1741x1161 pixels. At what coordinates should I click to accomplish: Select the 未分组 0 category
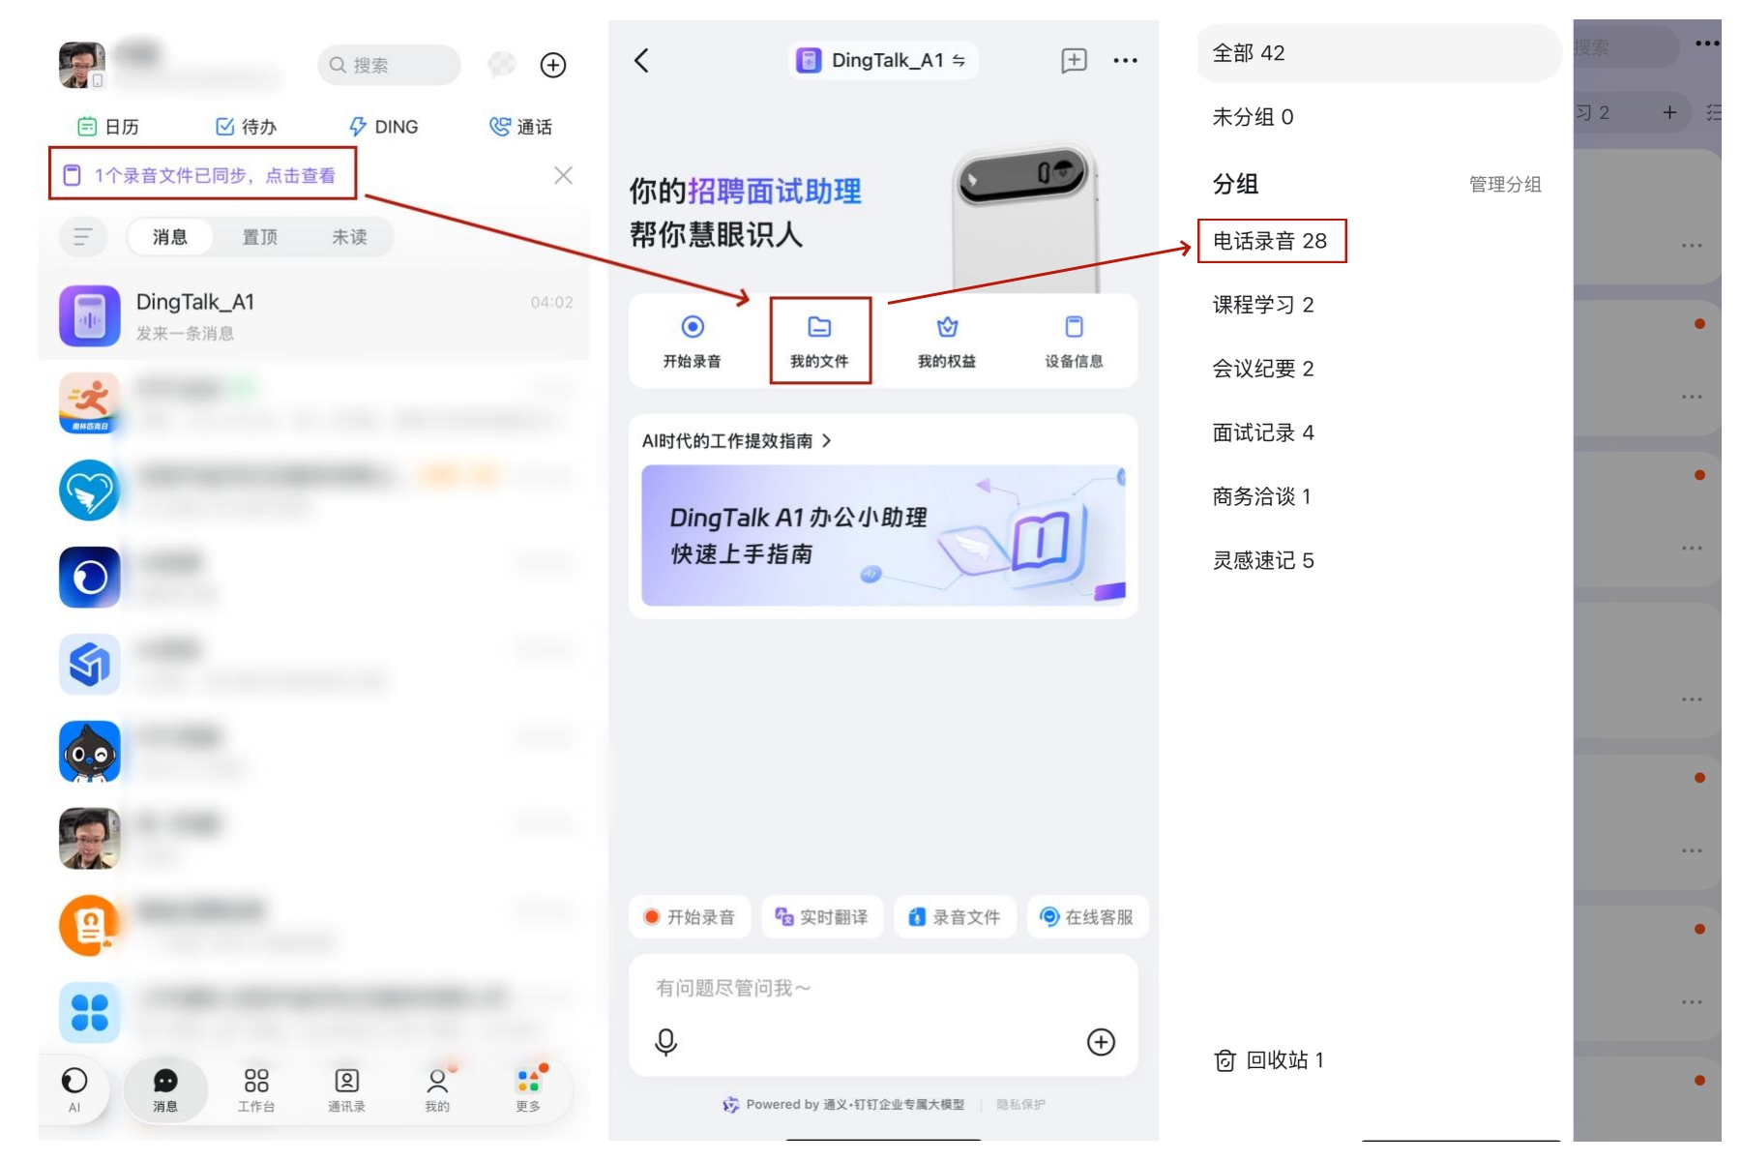pos(1254,117)
